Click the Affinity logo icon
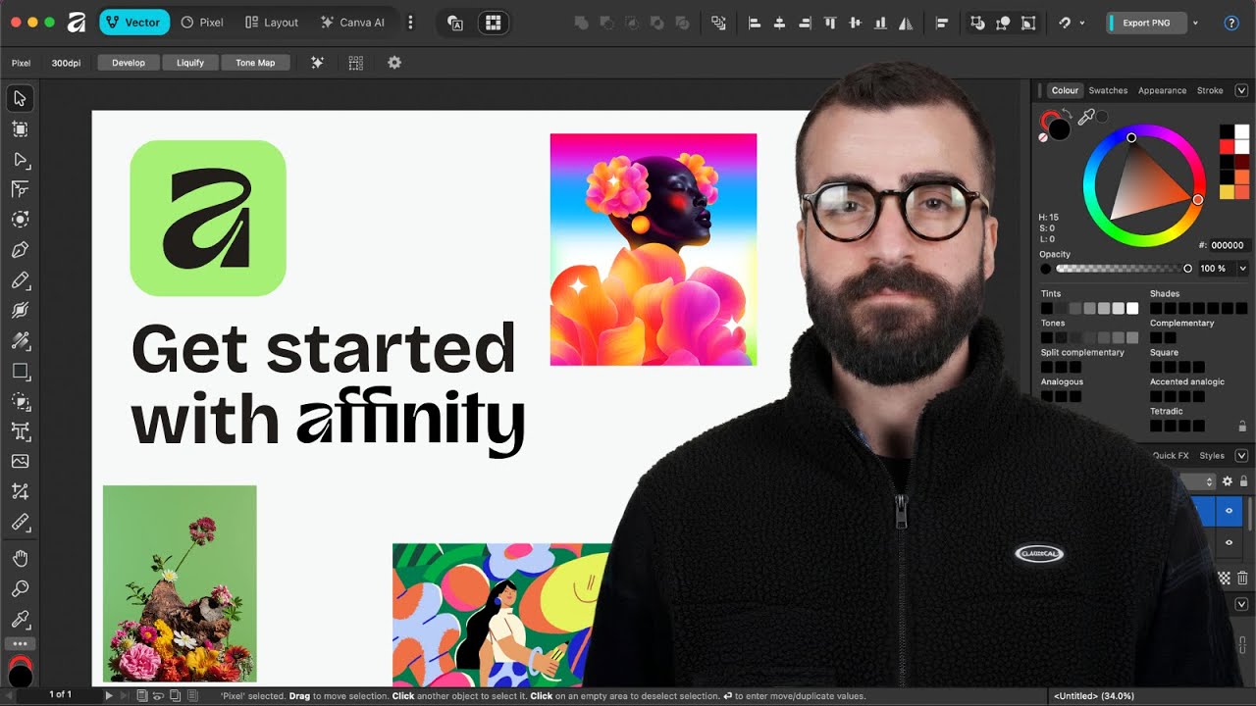The height and width of the screenshot is (706, 1256). point(76,22)
